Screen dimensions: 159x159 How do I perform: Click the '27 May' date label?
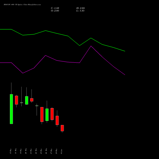pos(51,151)
